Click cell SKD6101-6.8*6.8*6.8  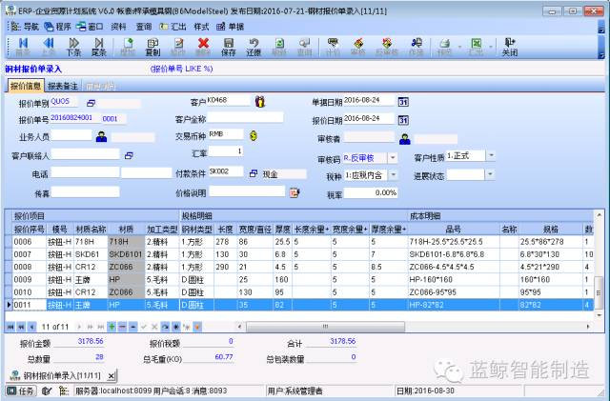click(x=453, y=254)
